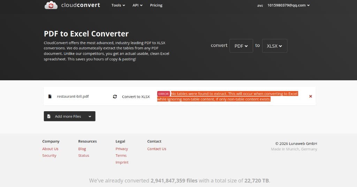
Task: Remove restaurant-bill.pdf with the red X
Action: tap(311, 96)
